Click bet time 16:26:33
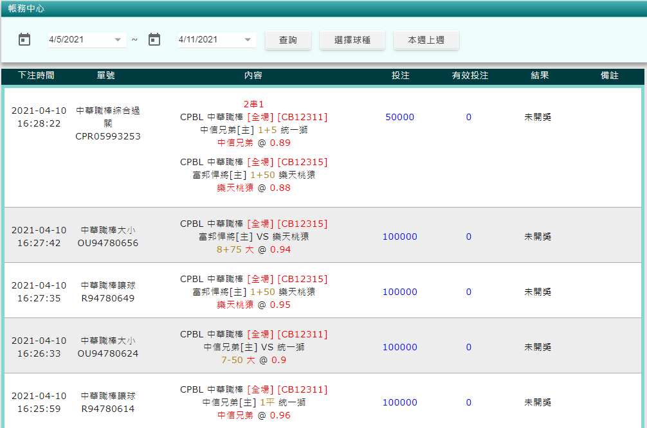 pyautogui.click(x=39, y=354)
